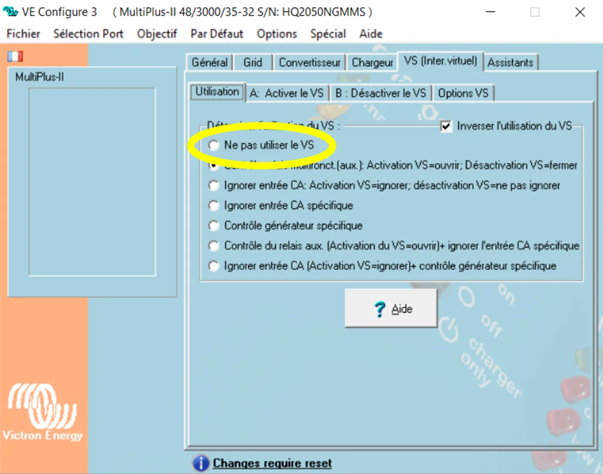The height and width of the screenshot is (474, 603).
Task: Open the Aide menu in menu bar
Action: click(x=371, y=34)
